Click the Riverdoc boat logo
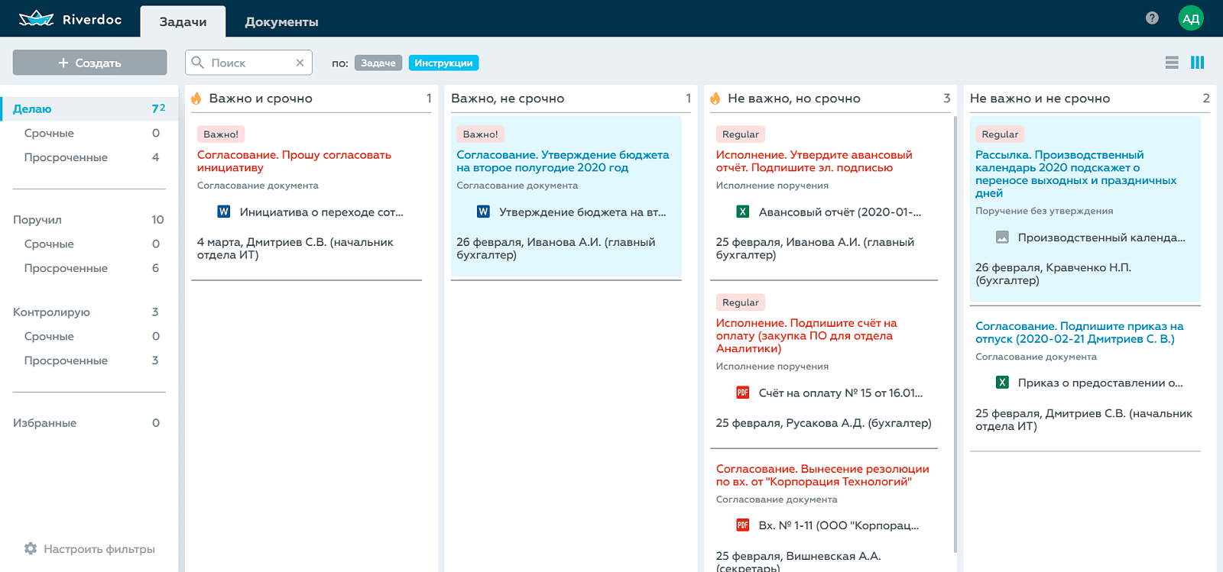 click(36, 19)
